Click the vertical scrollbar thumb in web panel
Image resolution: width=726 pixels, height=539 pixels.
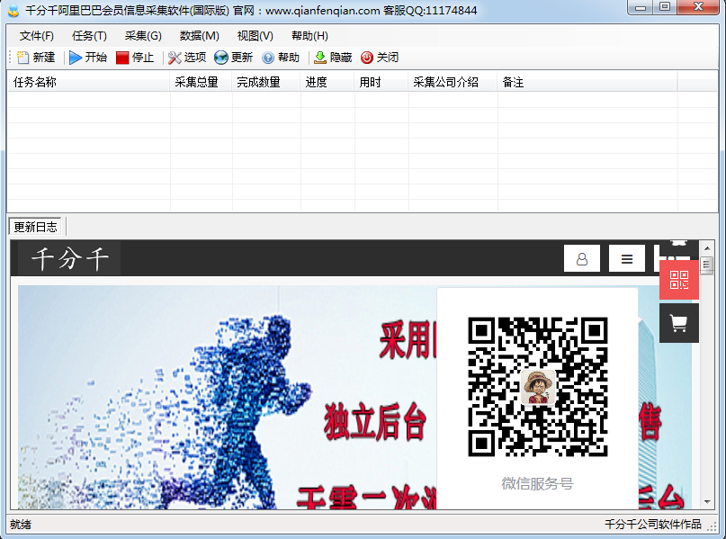click(x=706, y=265)
